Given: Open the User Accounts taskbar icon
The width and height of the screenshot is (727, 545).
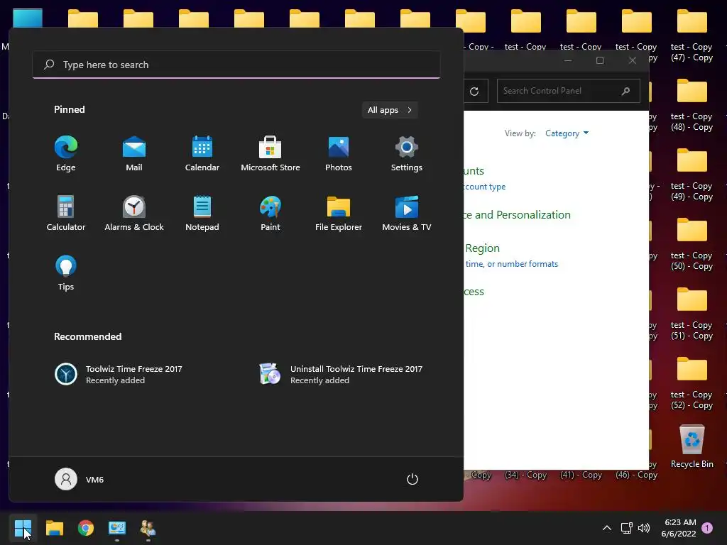Looking at the screenshot, I should tap(148, 528).
